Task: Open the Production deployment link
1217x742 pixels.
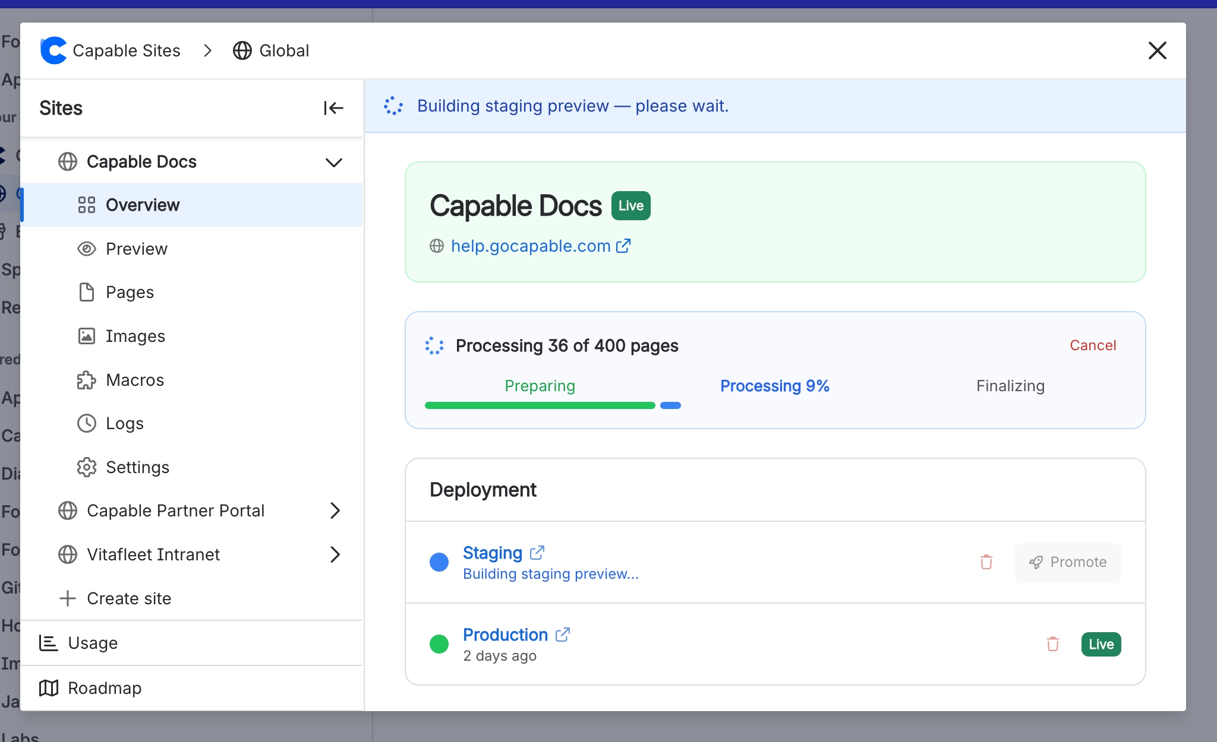Action: 505,635
